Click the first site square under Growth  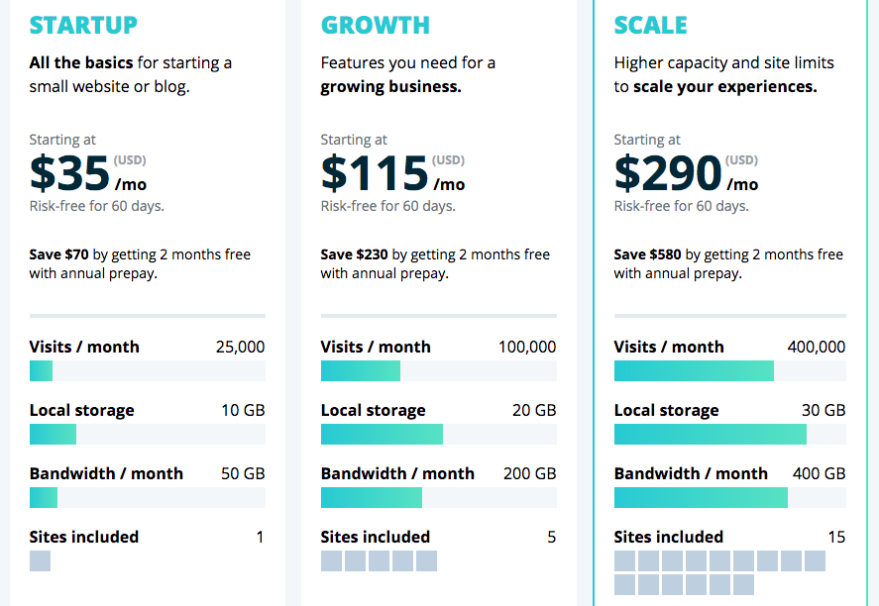[x=331, y=561]
